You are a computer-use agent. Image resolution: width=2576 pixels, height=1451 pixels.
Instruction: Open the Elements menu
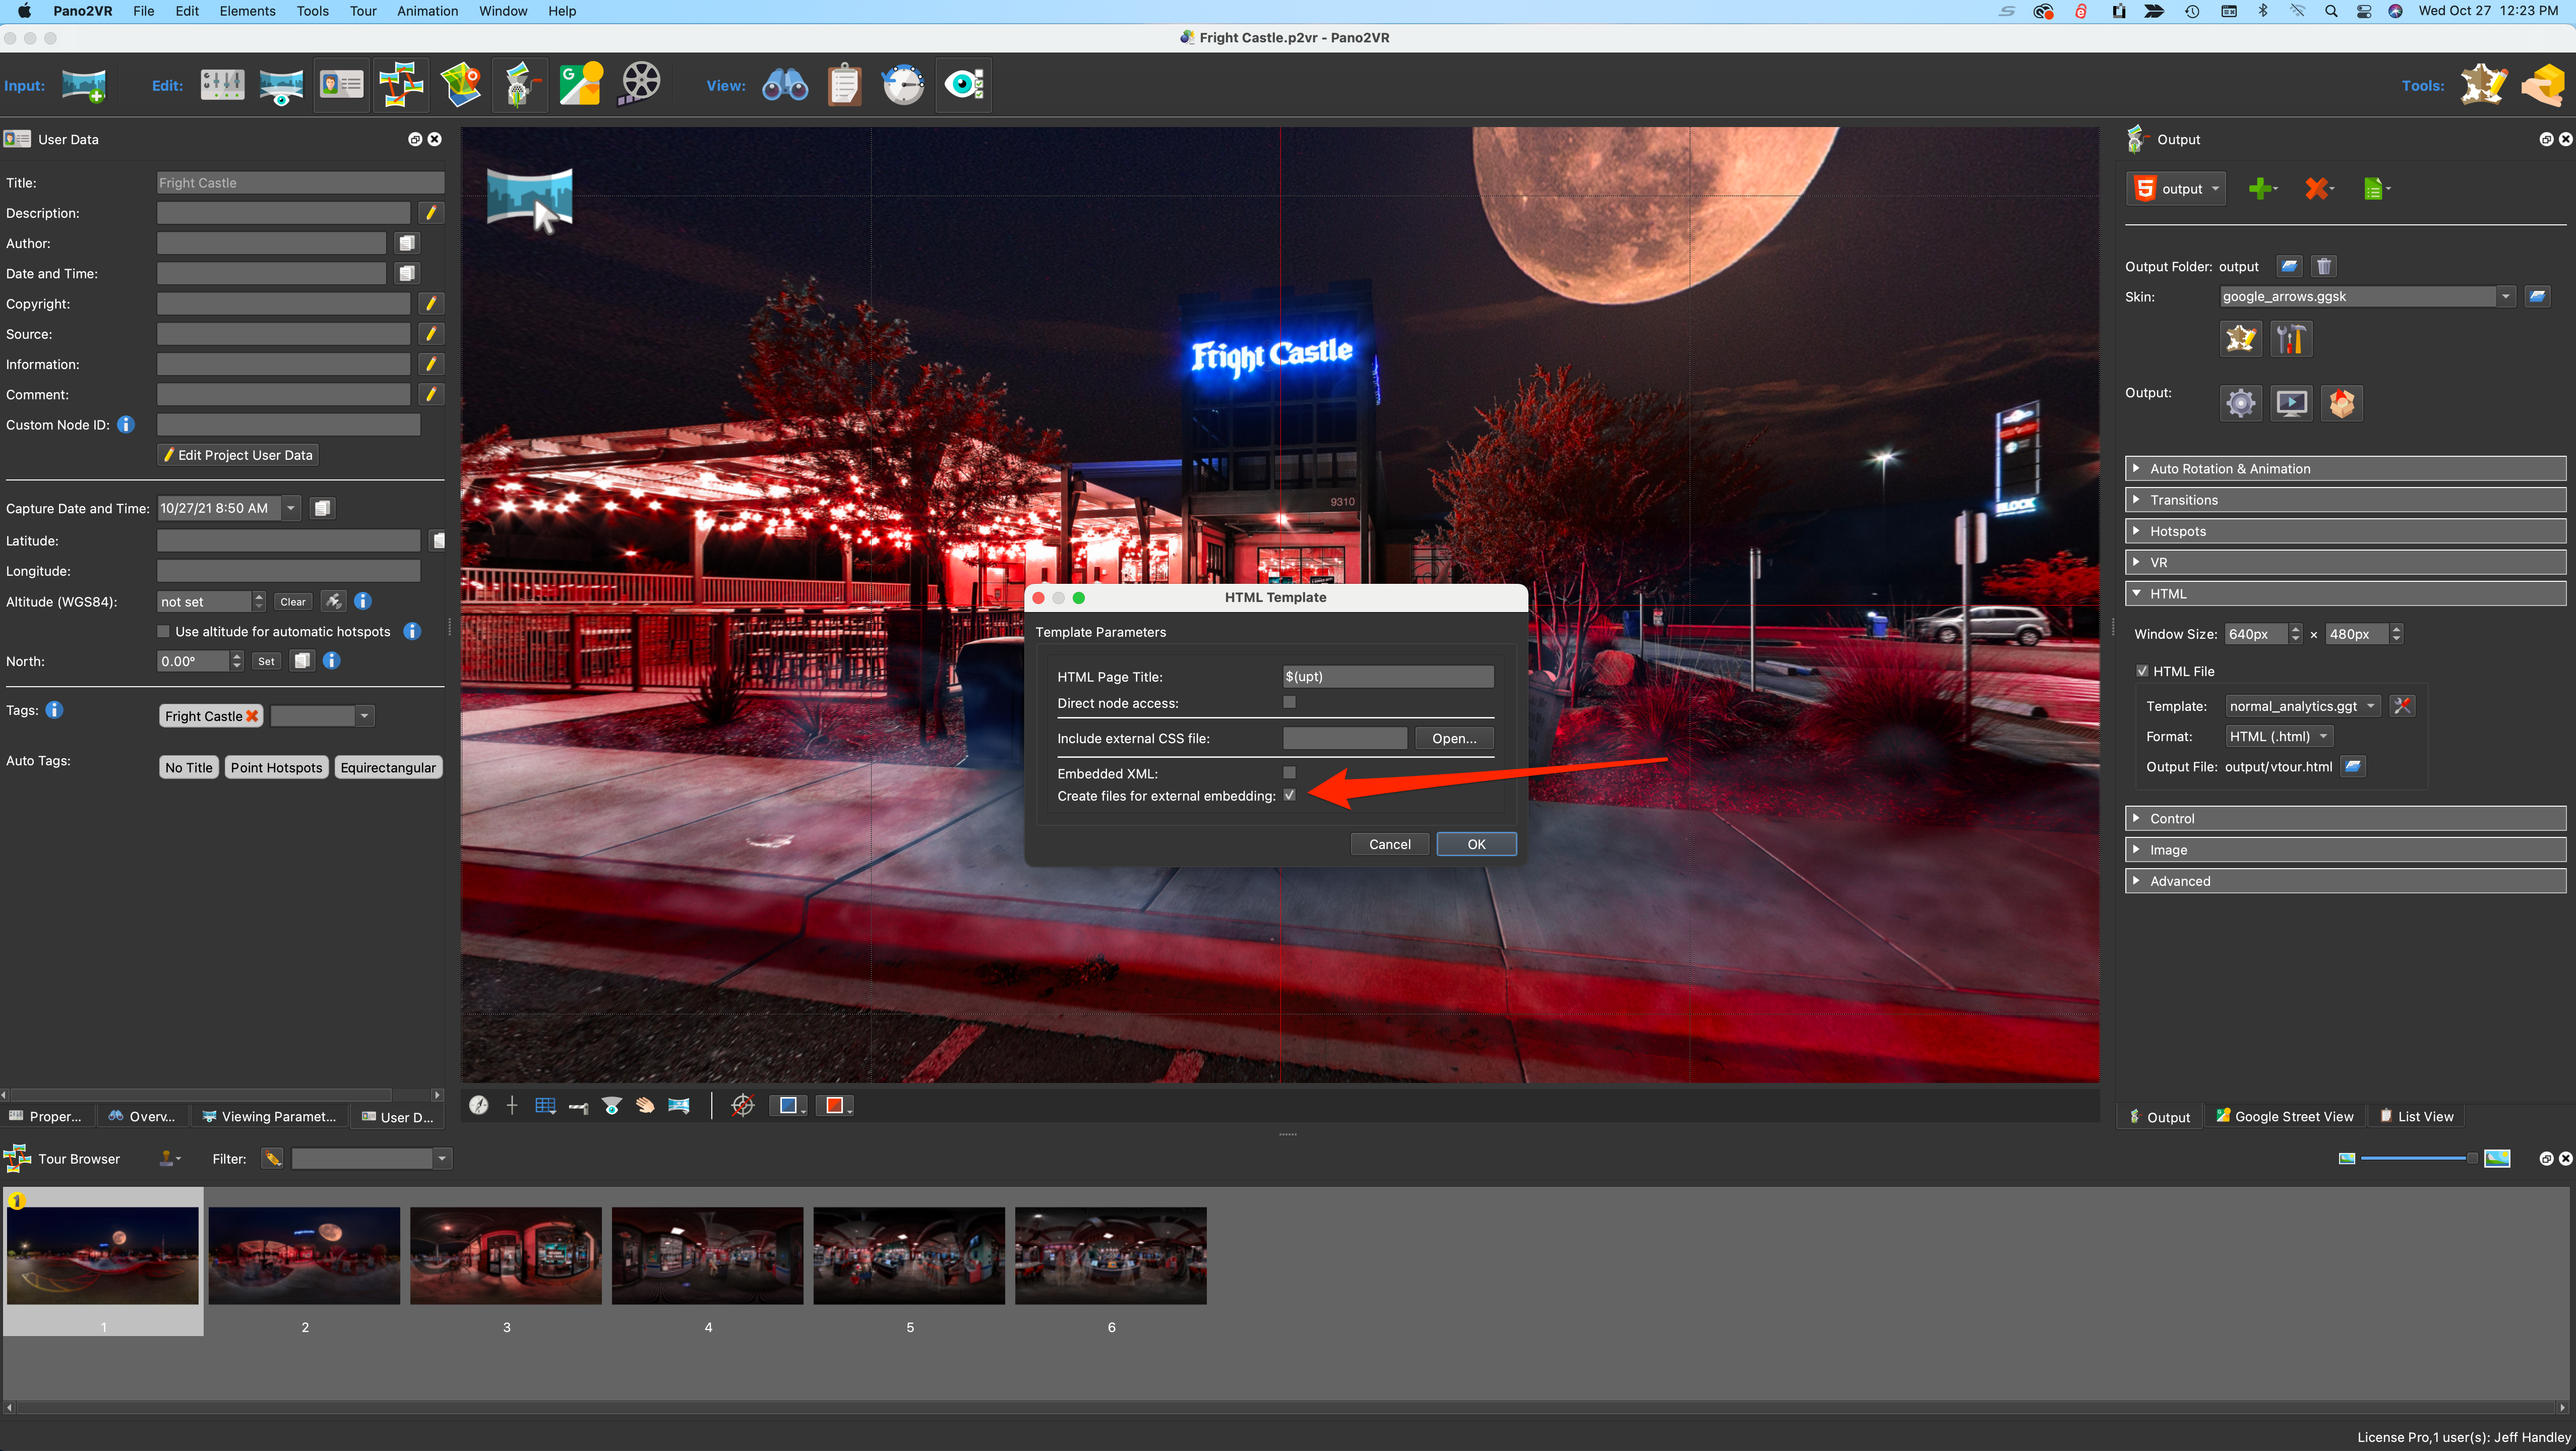click(247, 11)
